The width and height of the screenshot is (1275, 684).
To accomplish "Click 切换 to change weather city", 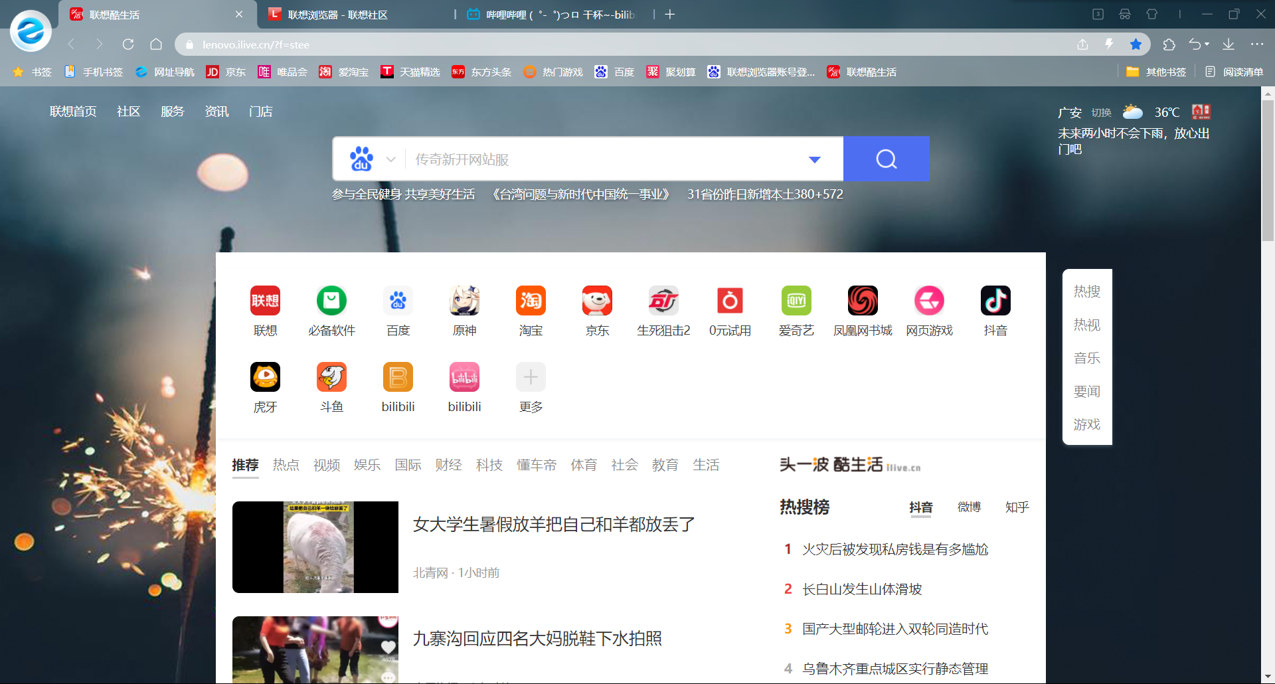I will pyautogui.click(x=1101, y=113).
